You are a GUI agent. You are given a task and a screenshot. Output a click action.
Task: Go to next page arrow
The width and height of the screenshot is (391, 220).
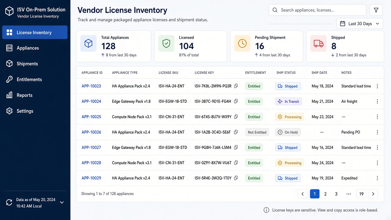tap(373, 194)
